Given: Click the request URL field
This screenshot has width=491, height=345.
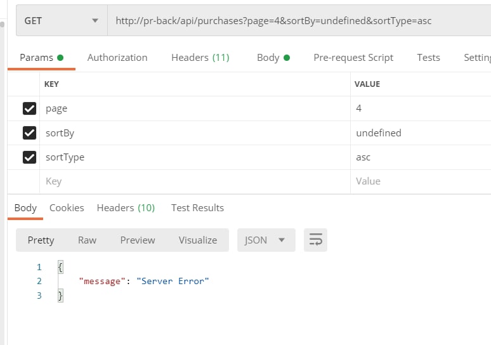Looking at the screenshot, I should (x=298, y=21).
